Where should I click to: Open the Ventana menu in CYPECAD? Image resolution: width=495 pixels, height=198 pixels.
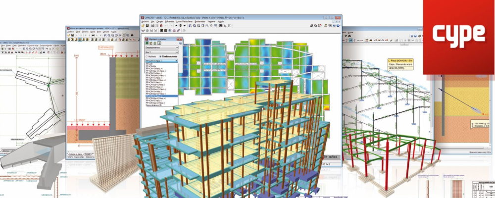(x=211, y=21)
